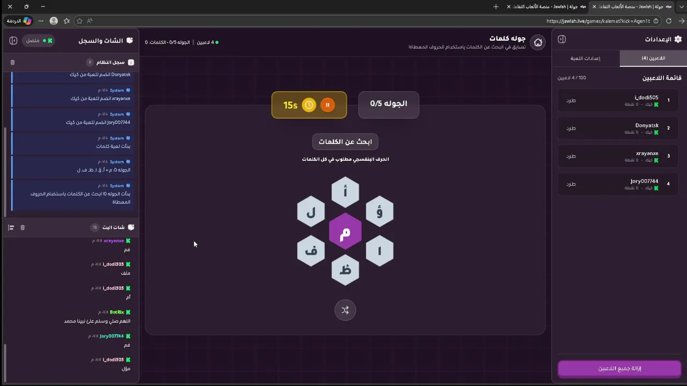Go to home via the house icon

[x=538, y=42]
